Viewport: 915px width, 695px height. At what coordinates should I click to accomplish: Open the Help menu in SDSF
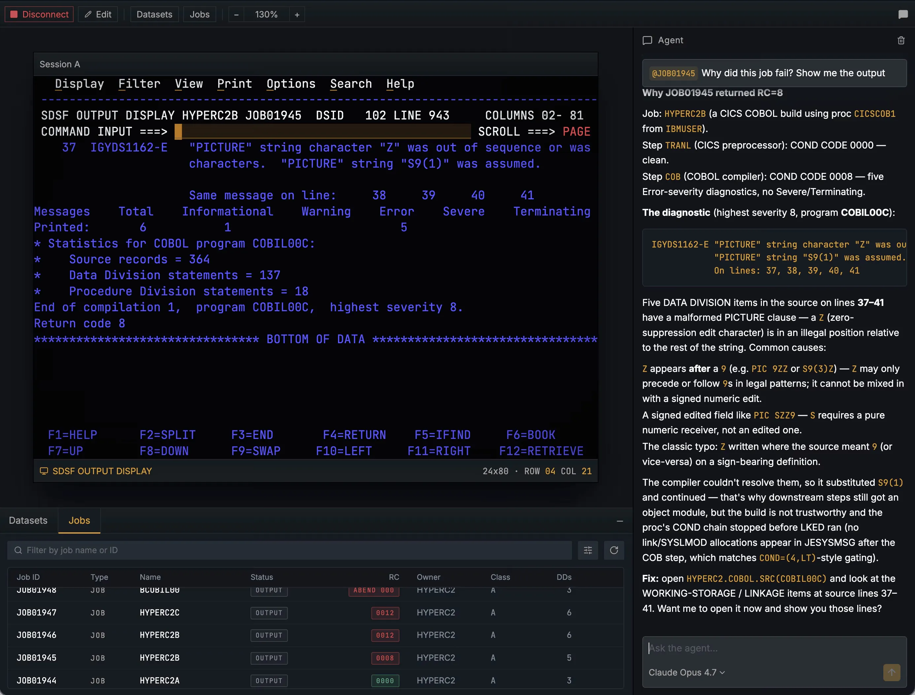(400, 84)
